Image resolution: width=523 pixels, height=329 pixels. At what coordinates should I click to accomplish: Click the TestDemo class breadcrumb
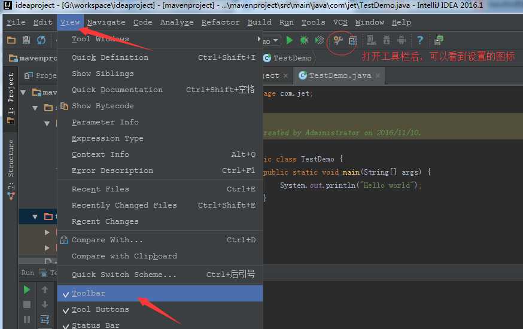[287, 58]
